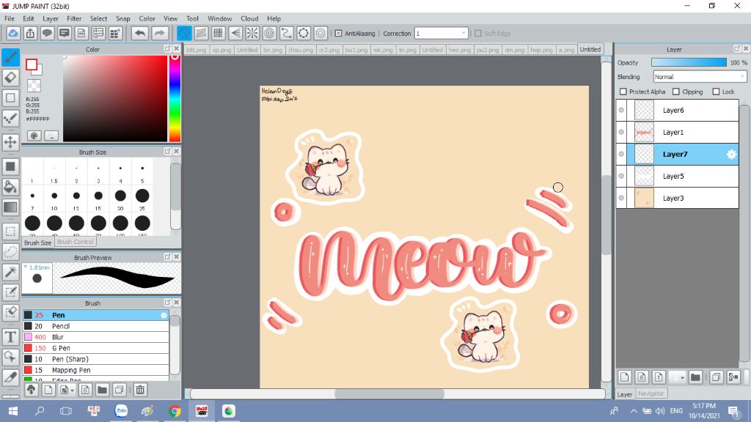Select the Eyedropper tool
The width and height of the screenshot is (751, 422).
point(10,377)
